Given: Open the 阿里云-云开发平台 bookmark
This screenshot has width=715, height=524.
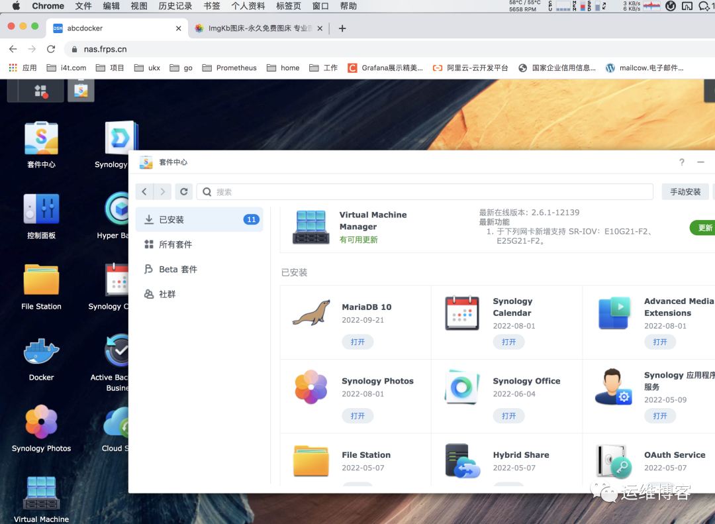Looking at the screenshot, I should (x=470, y=68).
